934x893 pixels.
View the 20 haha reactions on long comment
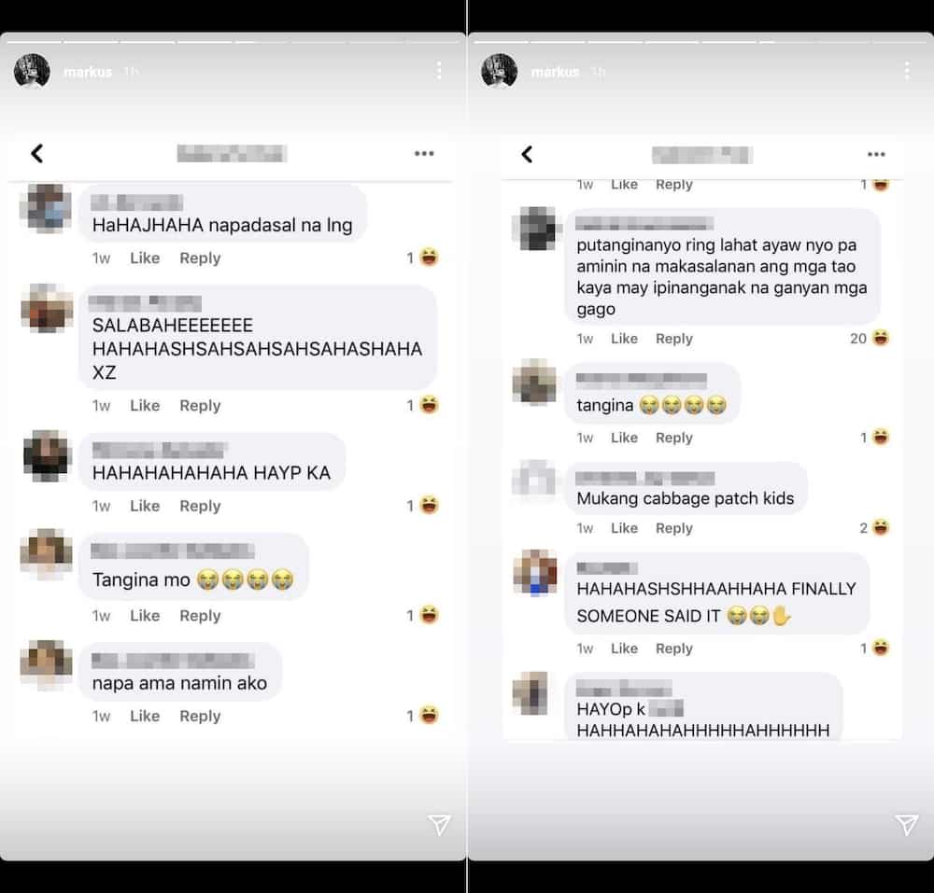coord(870,339)
